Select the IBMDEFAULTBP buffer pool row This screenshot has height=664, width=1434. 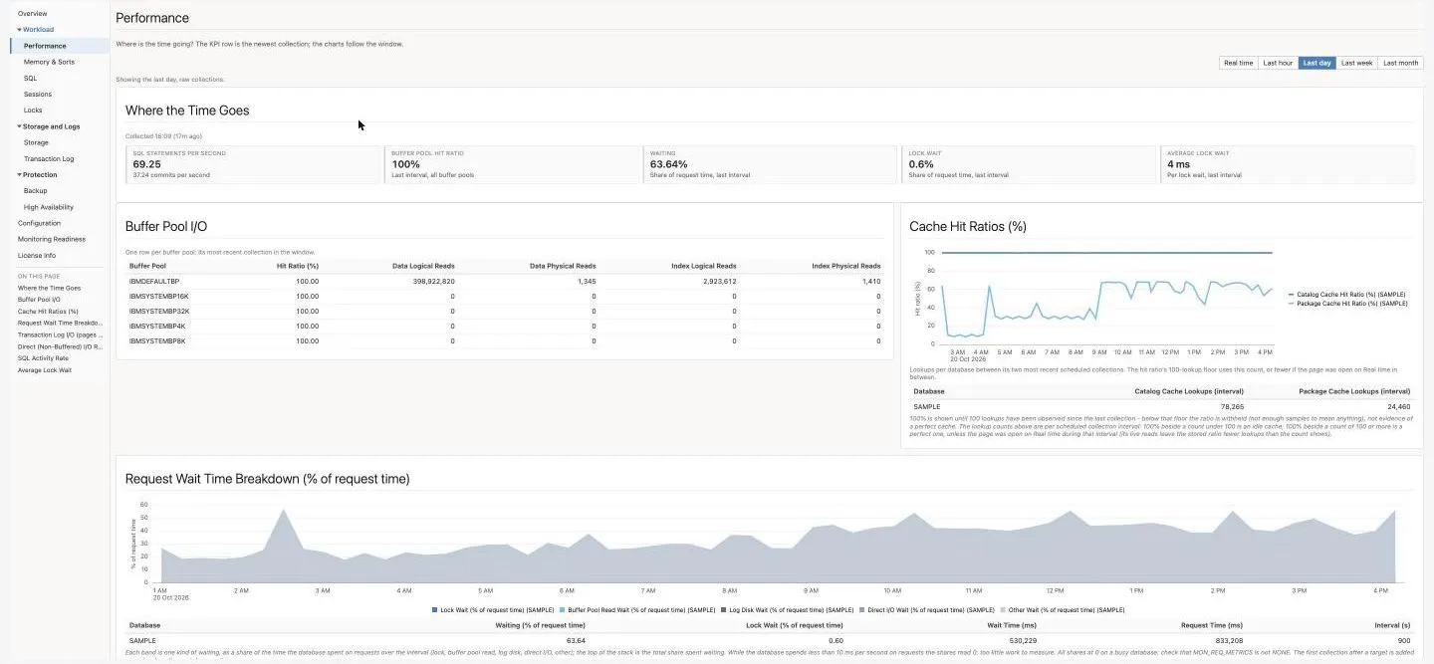tap(505, 282)
